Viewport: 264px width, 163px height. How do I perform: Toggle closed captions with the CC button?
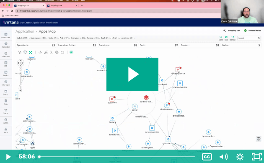click(x=207, y=157)
